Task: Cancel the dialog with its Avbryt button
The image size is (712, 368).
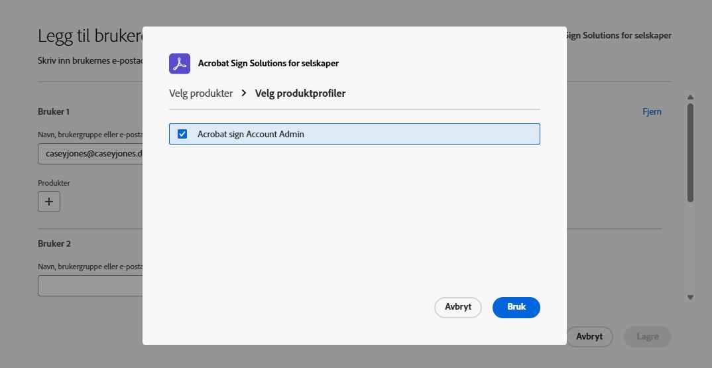Action: point(457,307)
